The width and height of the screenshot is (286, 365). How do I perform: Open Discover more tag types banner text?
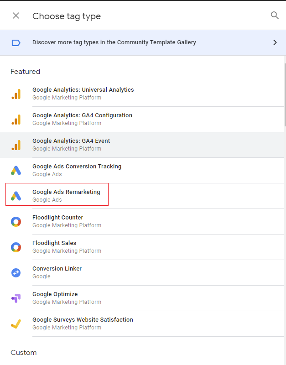(x=114, y=42)
